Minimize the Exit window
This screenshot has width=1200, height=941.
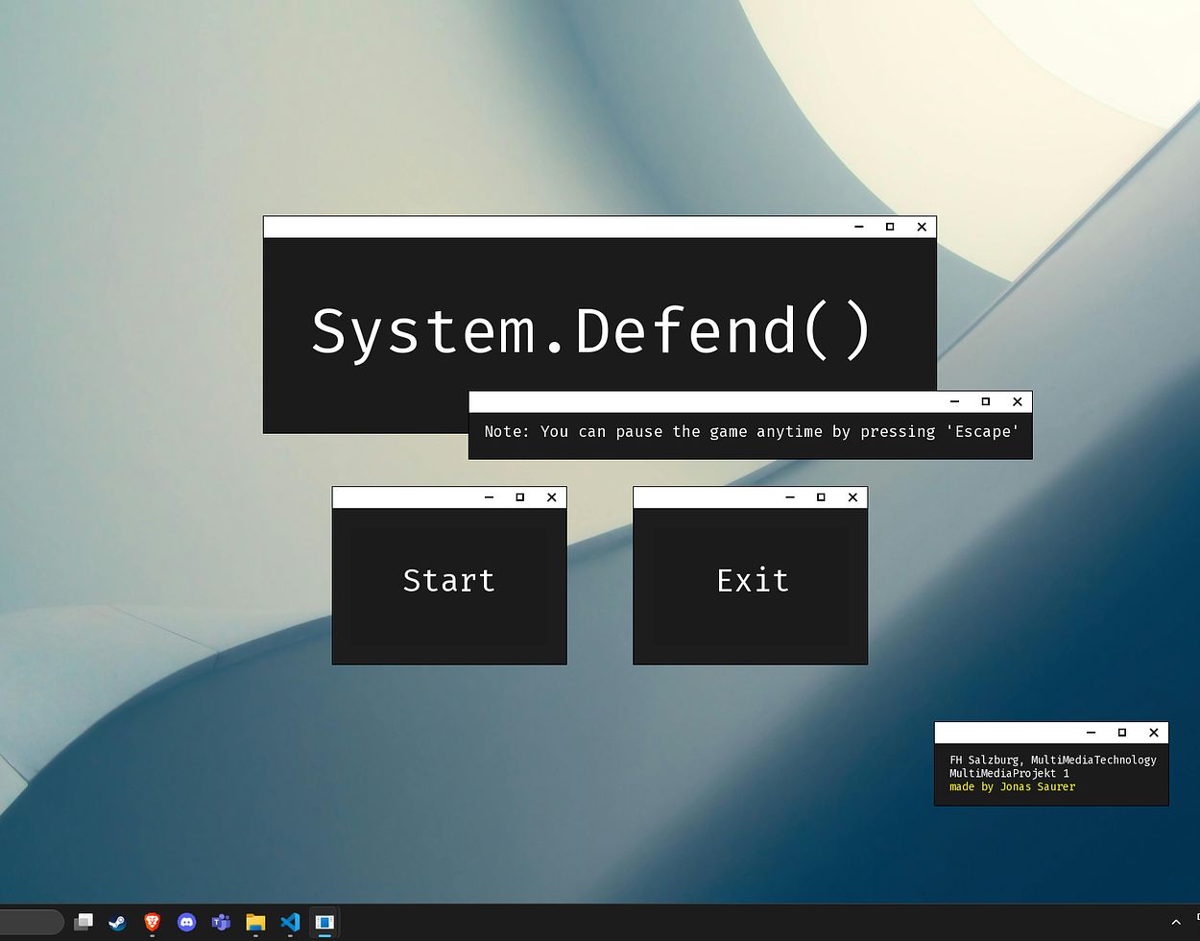click(790, 497)
